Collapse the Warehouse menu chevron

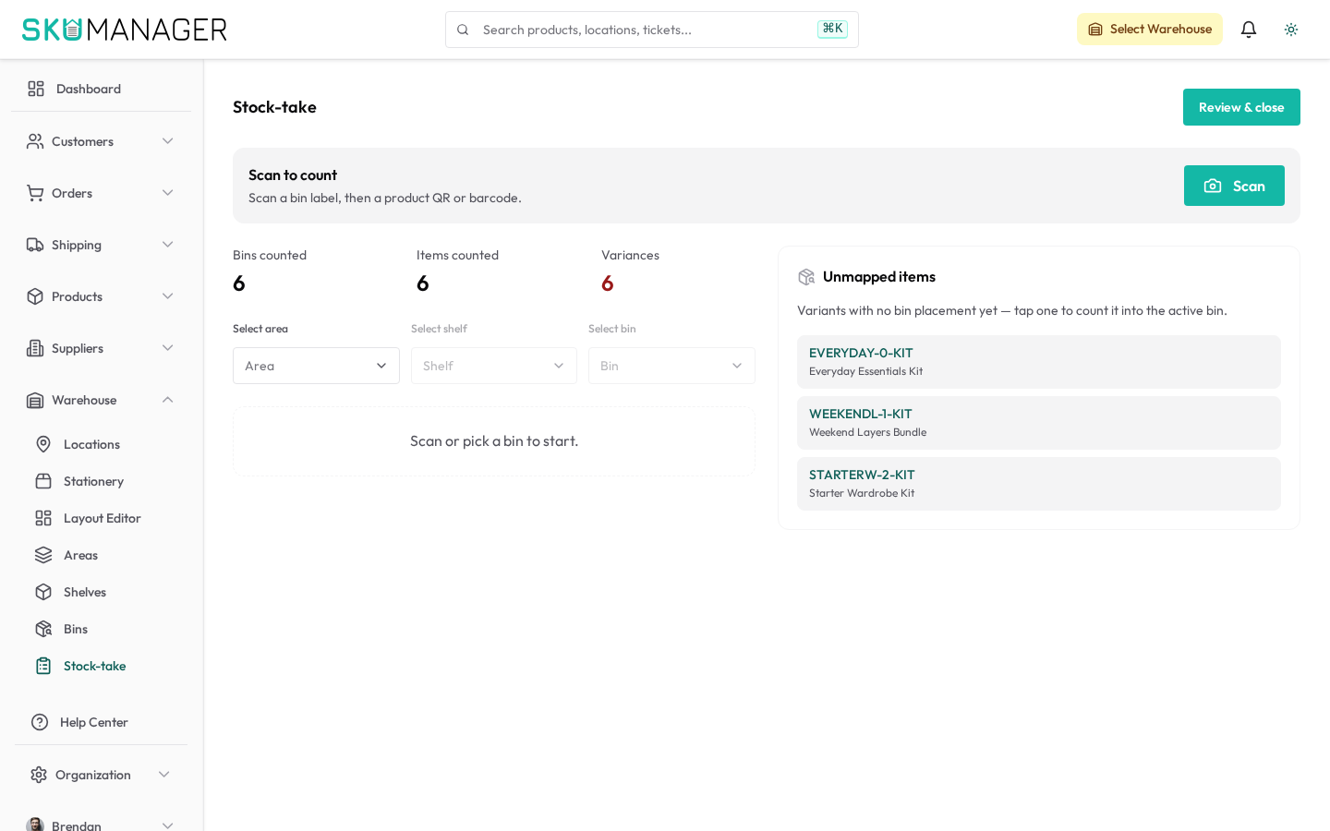pyautogui.click(x=168, y=400)
